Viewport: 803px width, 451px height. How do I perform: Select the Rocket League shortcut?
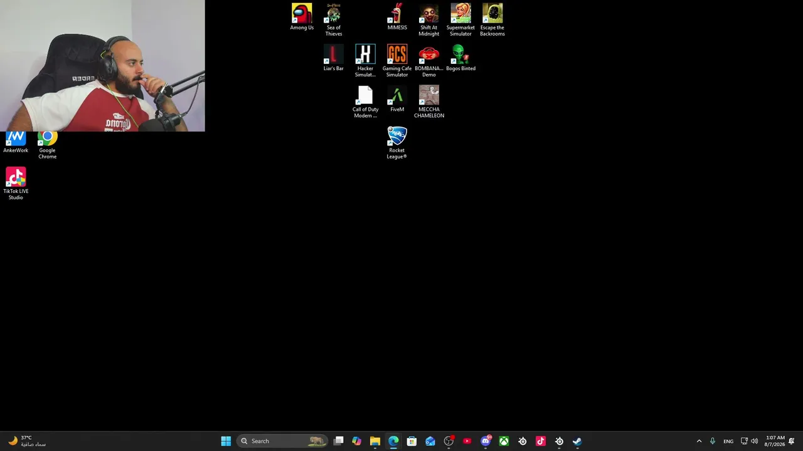(x=397, y=143)
